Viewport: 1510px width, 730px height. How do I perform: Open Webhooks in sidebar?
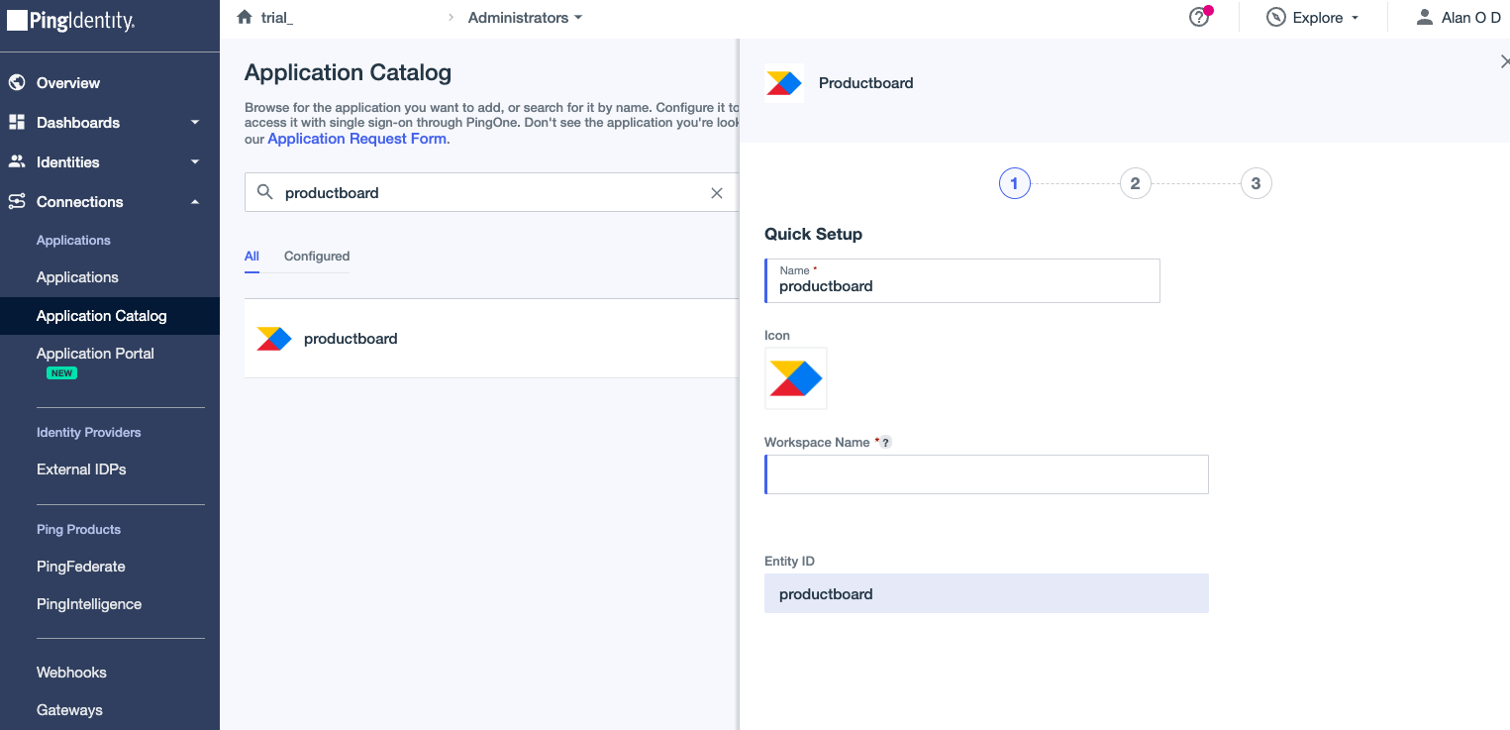click(71, 673)
